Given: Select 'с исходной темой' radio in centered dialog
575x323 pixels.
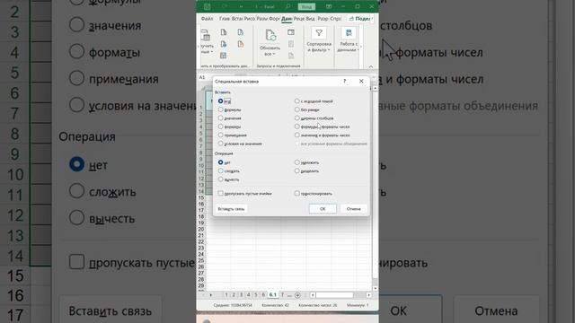Looking at the screenshot, I should (297, 100).
